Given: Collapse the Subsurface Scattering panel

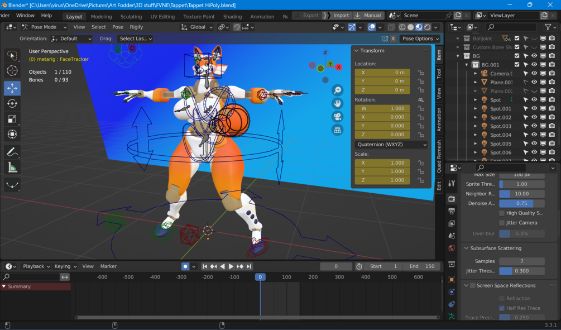Looking at the screenshot, I should tap(466, 248).
